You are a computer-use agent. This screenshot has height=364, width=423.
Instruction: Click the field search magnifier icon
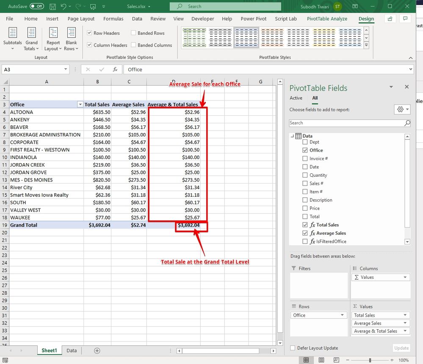(x=407, y=123)
